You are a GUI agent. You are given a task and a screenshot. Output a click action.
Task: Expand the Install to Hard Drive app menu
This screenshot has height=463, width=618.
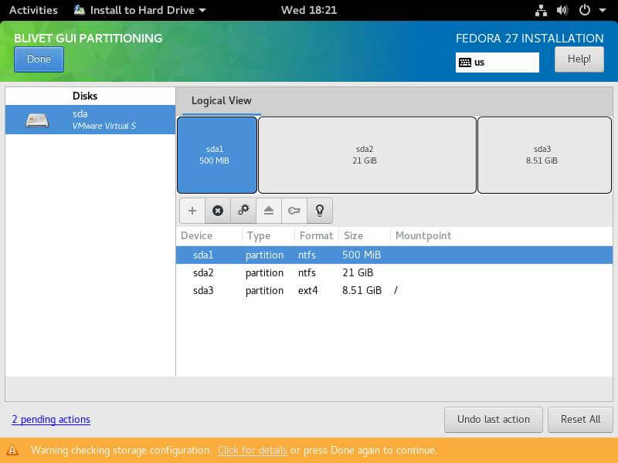[140, 10]
